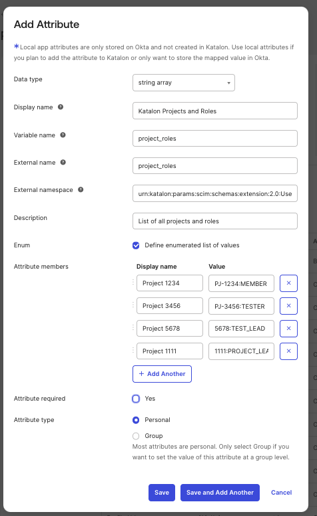Edit the 1111:PROJECT_LEAD value box

(x=241, y=351)
